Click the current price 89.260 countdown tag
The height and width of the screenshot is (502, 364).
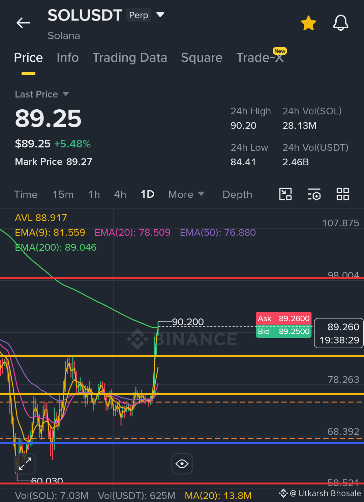coord(339,333)
